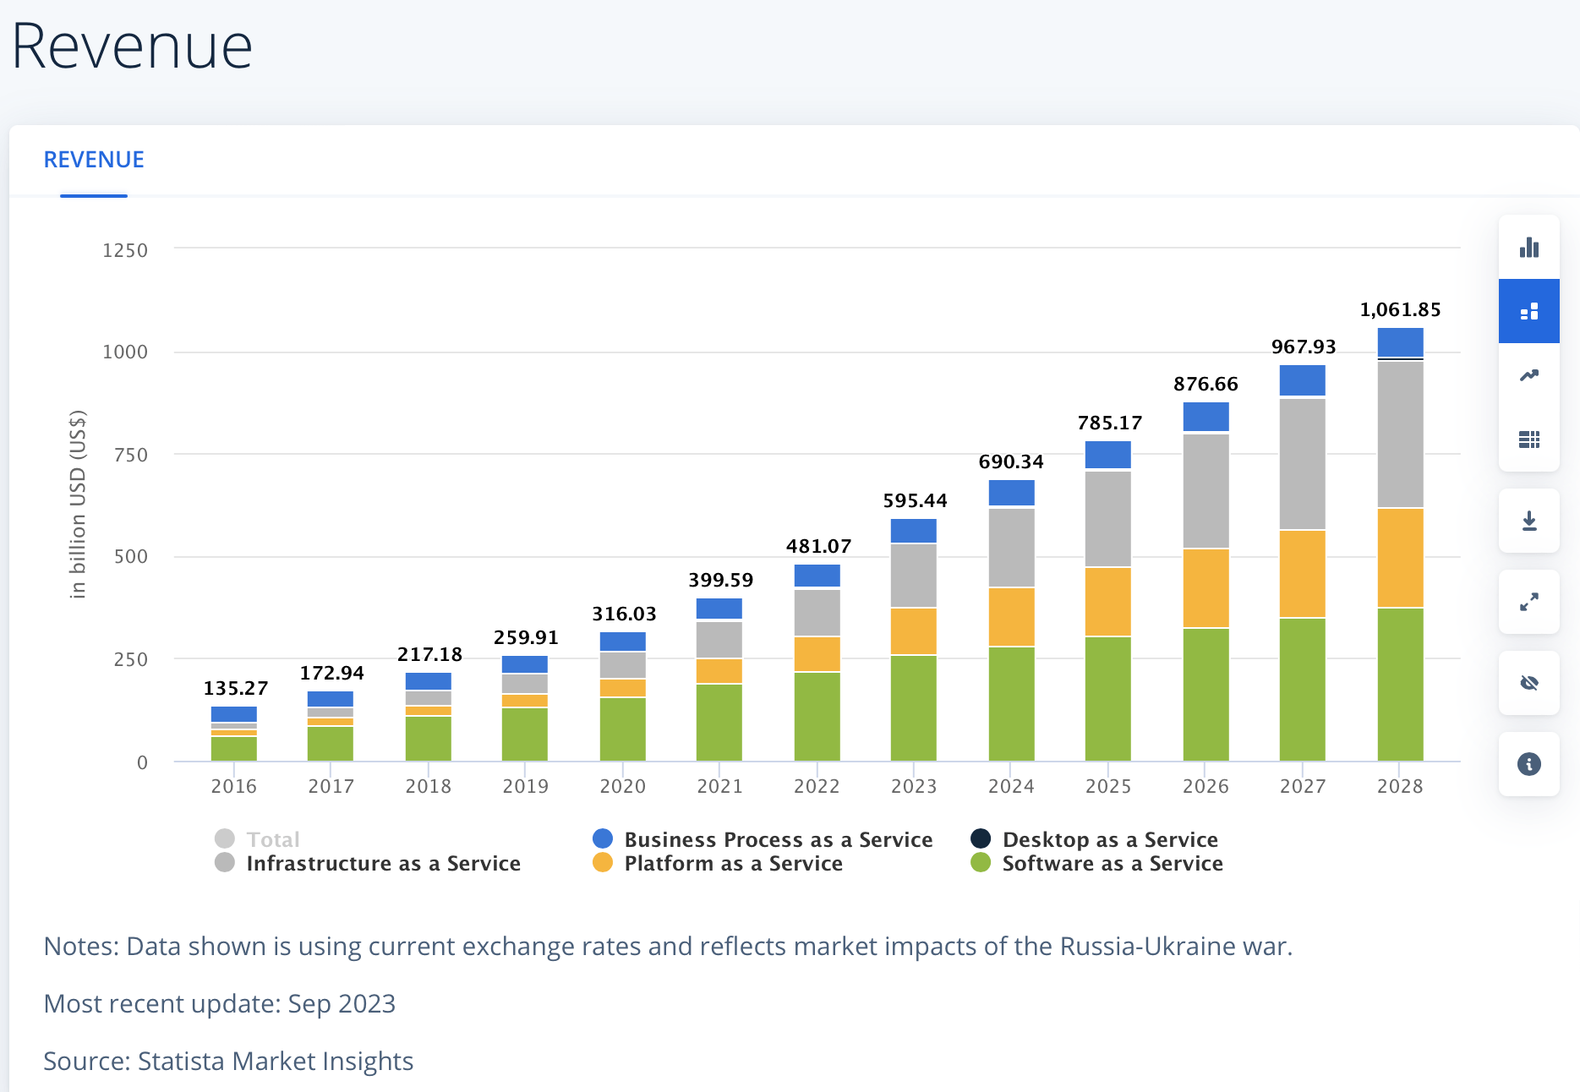The width and height of the screenshot is (1580, 1092).
Task: Open the table view icon
Action: pyautogui.click(x=1528, y=440)
